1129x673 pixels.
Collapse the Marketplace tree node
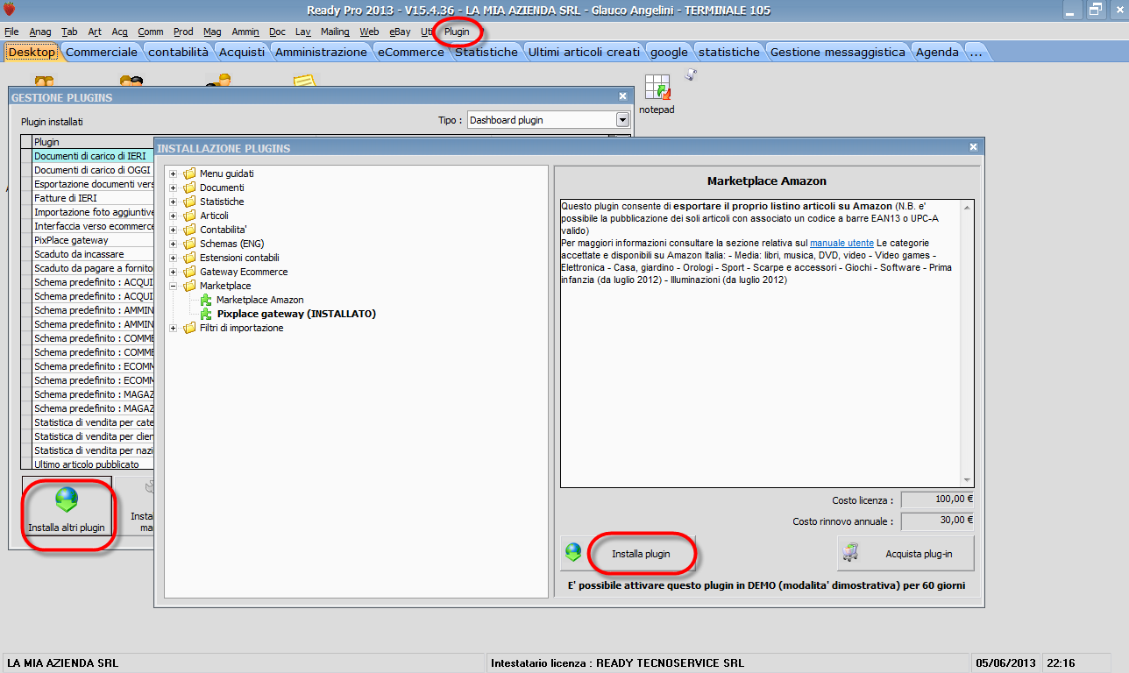pos(174,286)
